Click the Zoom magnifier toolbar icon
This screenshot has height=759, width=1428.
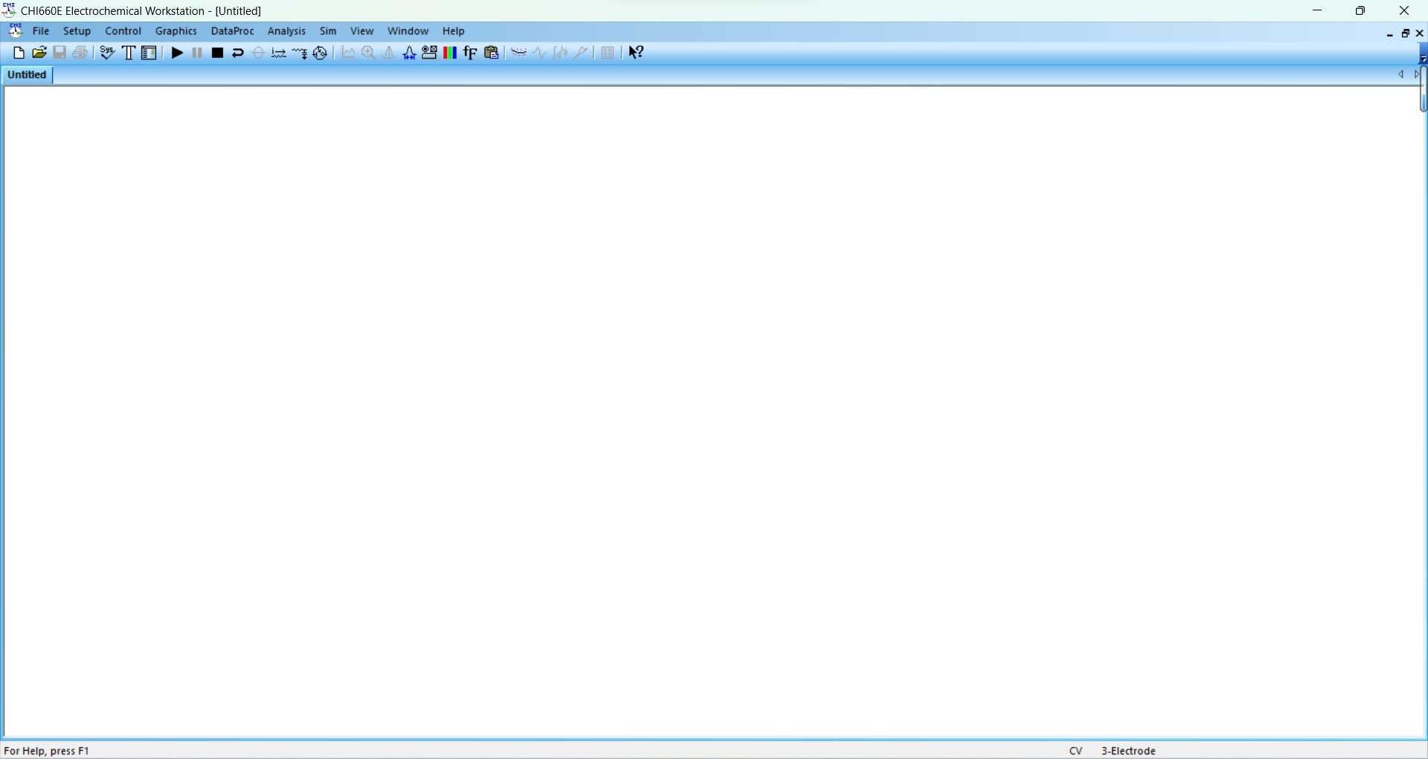[x=369, y=53]
